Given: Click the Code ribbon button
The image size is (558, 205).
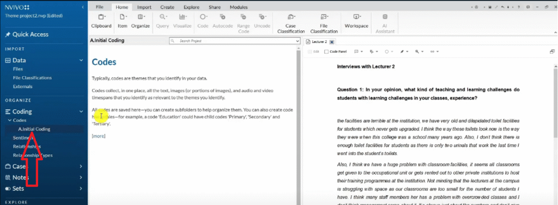Looking at the screenshot, I should 203,21.
